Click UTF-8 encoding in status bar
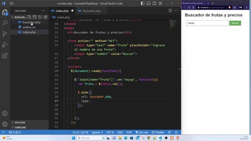Viewport: 251px width, 141px height. coord(110,132)
